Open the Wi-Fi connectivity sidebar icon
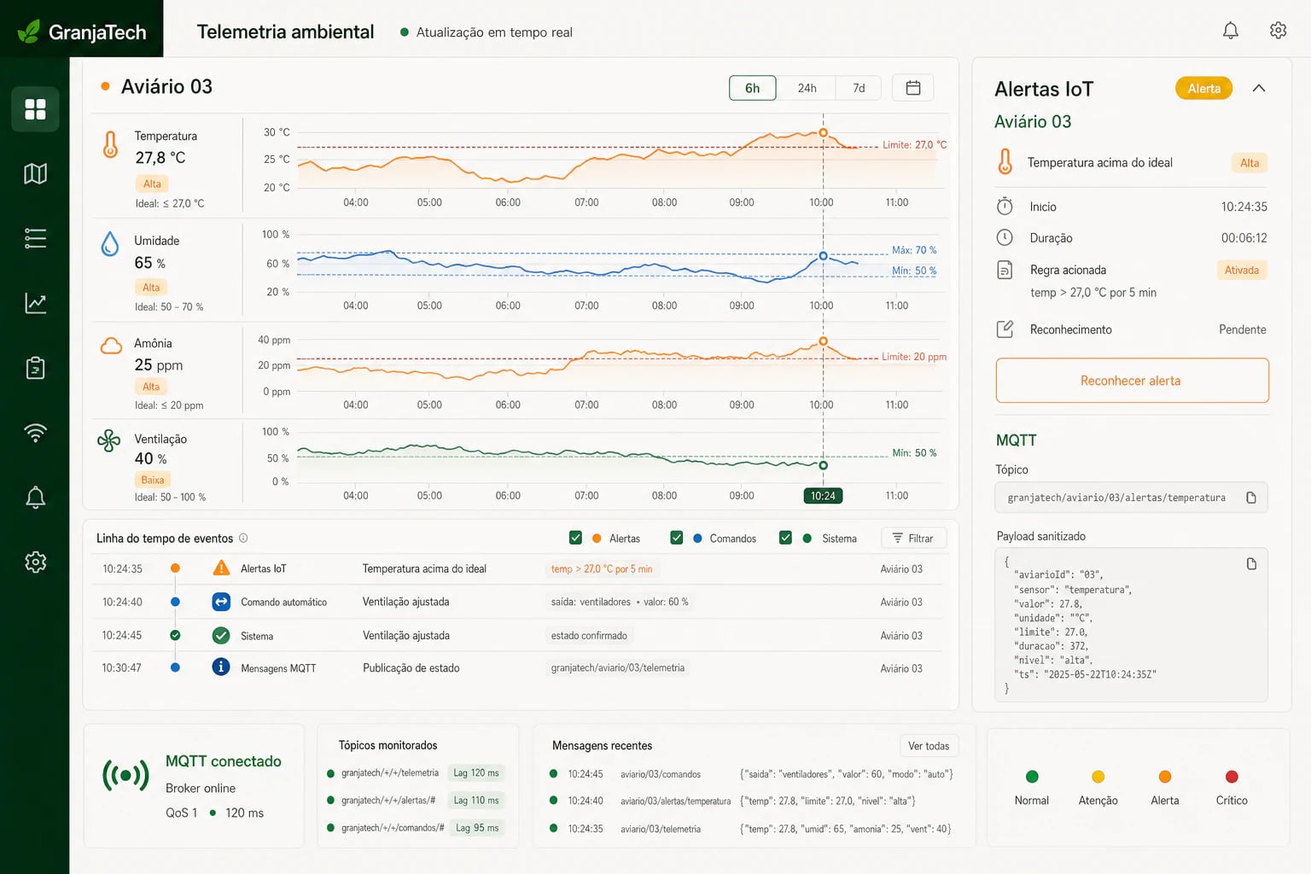1311x874 pixels. (35, 433)
